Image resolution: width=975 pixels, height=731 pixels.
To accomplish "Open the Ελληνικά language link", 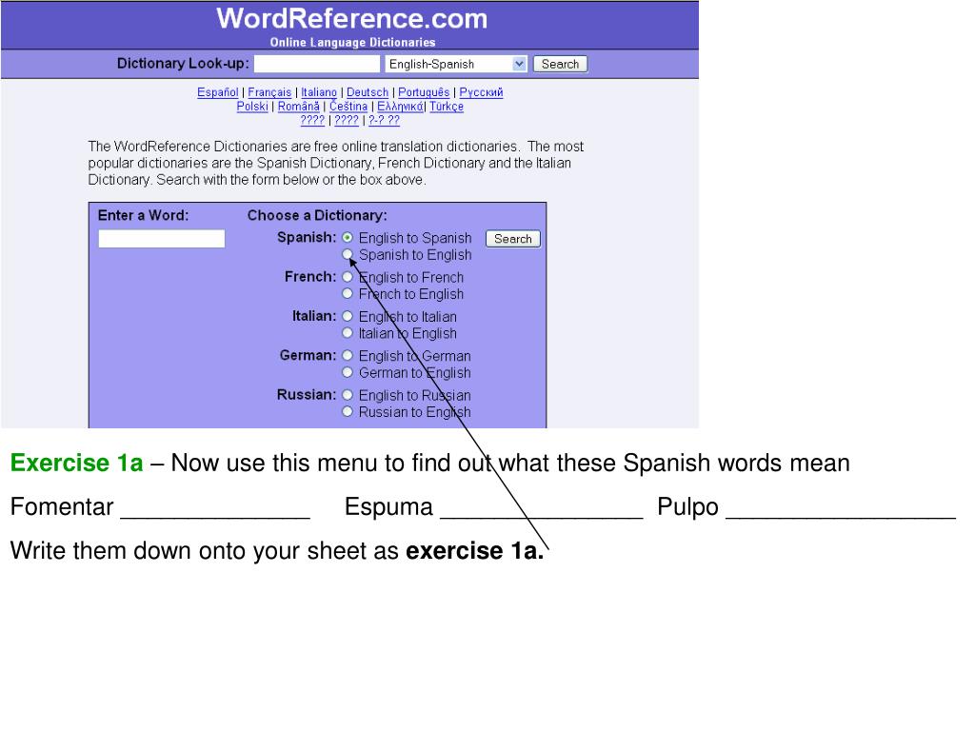I will click(x=401, y=107).
